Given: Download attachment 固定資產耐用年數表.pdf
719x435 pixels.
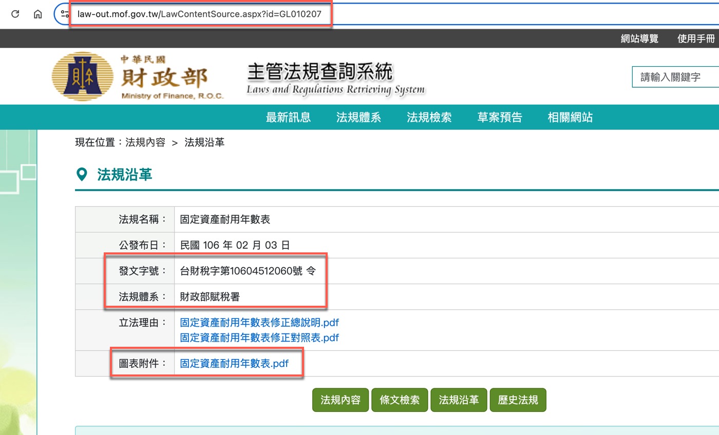Looking at the screenshot, I should point(234,364).
